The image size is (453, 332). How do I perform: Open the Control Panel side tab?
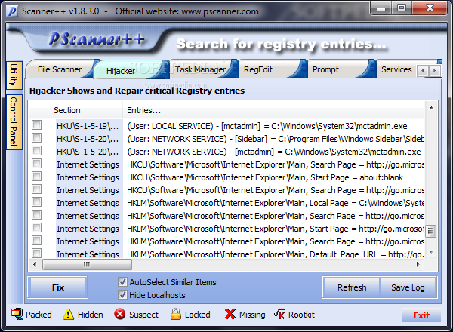click(14, 121)
